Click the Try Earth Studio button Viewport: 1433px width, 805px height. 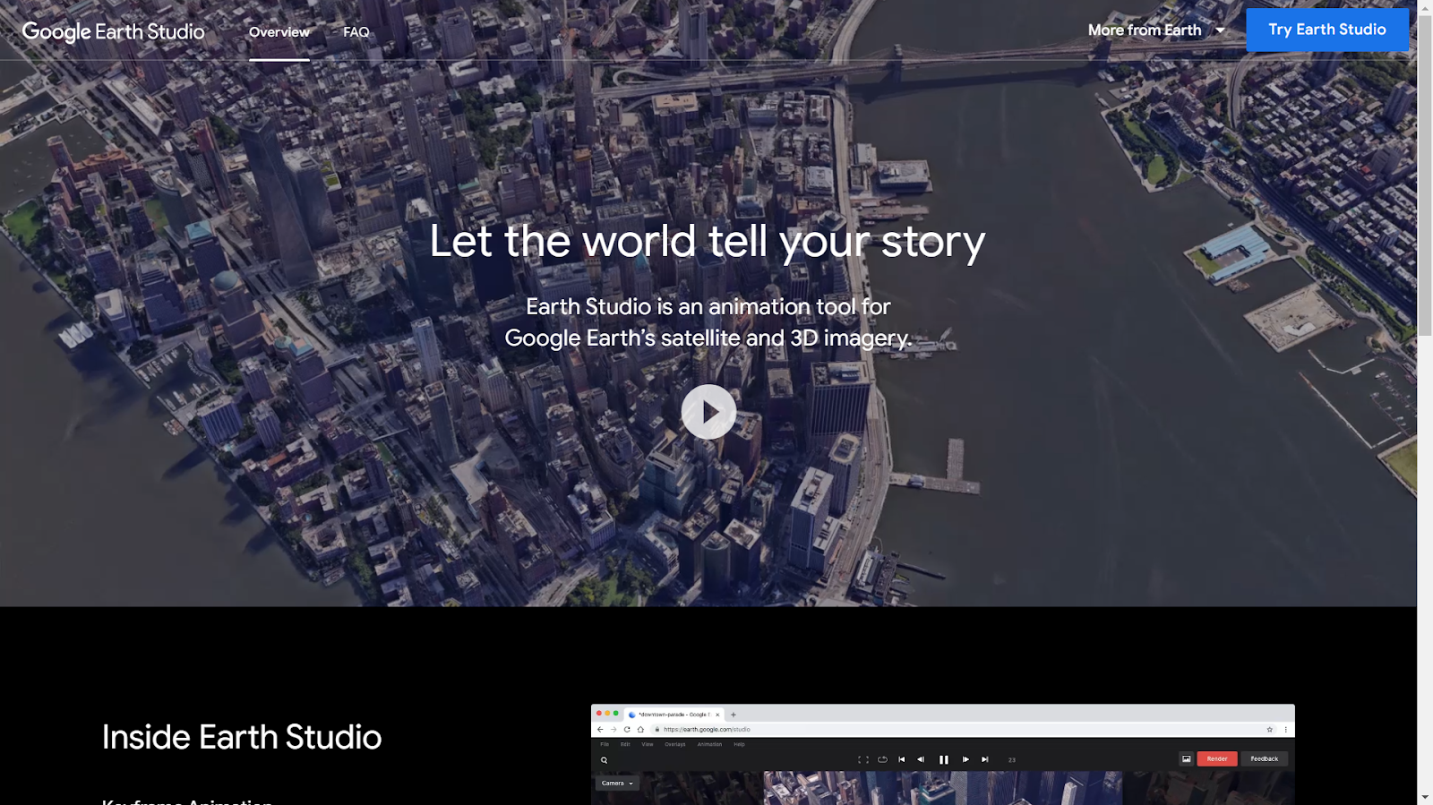click(x=1327, y=30)
